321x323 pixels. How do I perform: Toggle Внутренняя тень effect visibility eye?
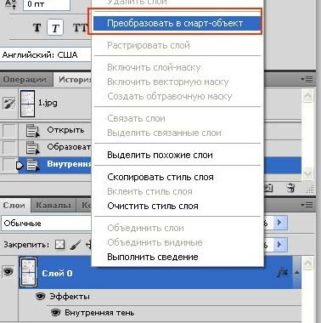click(56, 313)
